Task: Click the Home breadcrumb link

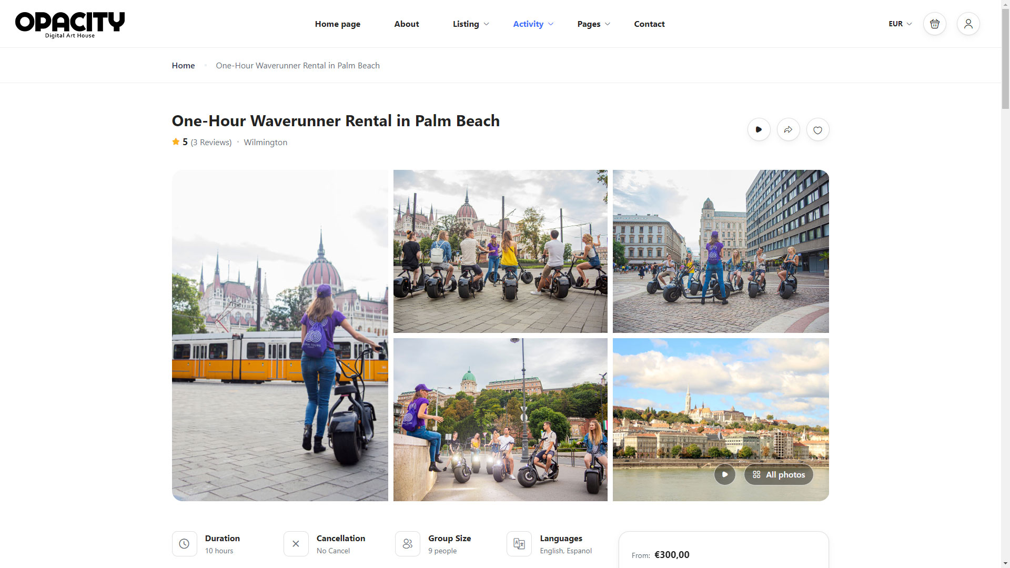Action: (x=183, y=66)
